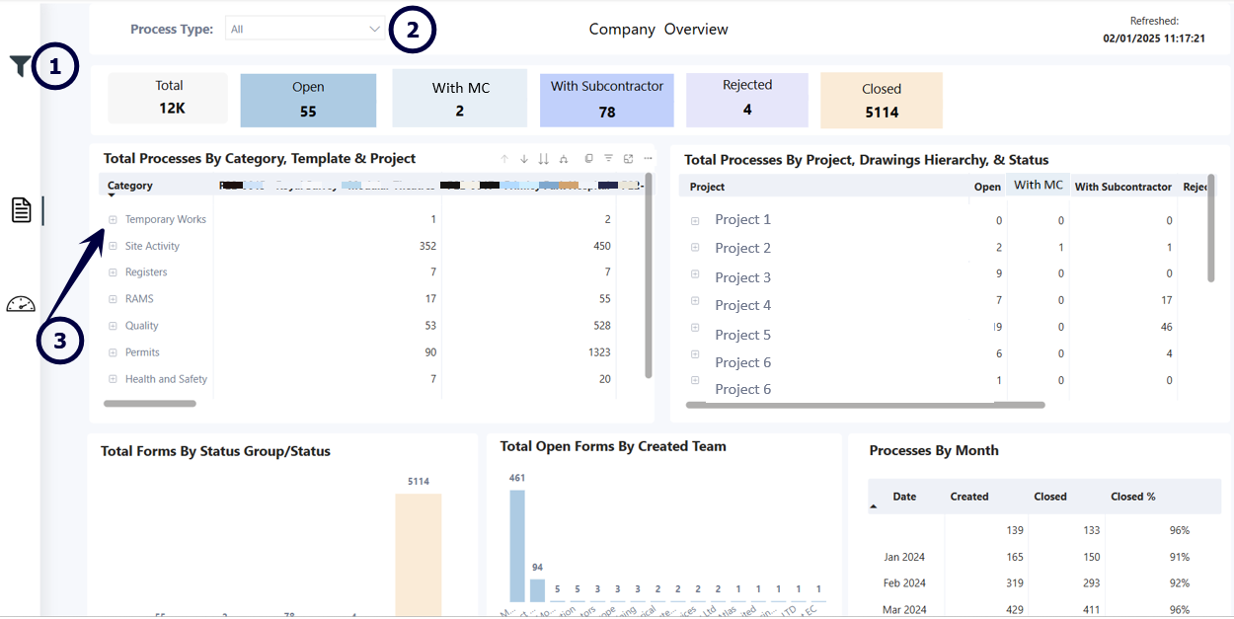Image resolution: width=1234 pixels, height=619 pixels.
Task: Expand the Permits category row
Action: (113, 352)
